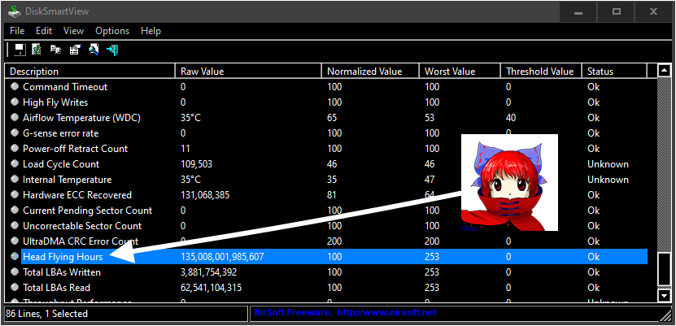Click the Save Selected Items toolbar icon
Image resolution: width=676 pixels, height=326 pixels.
click(19, 50)
